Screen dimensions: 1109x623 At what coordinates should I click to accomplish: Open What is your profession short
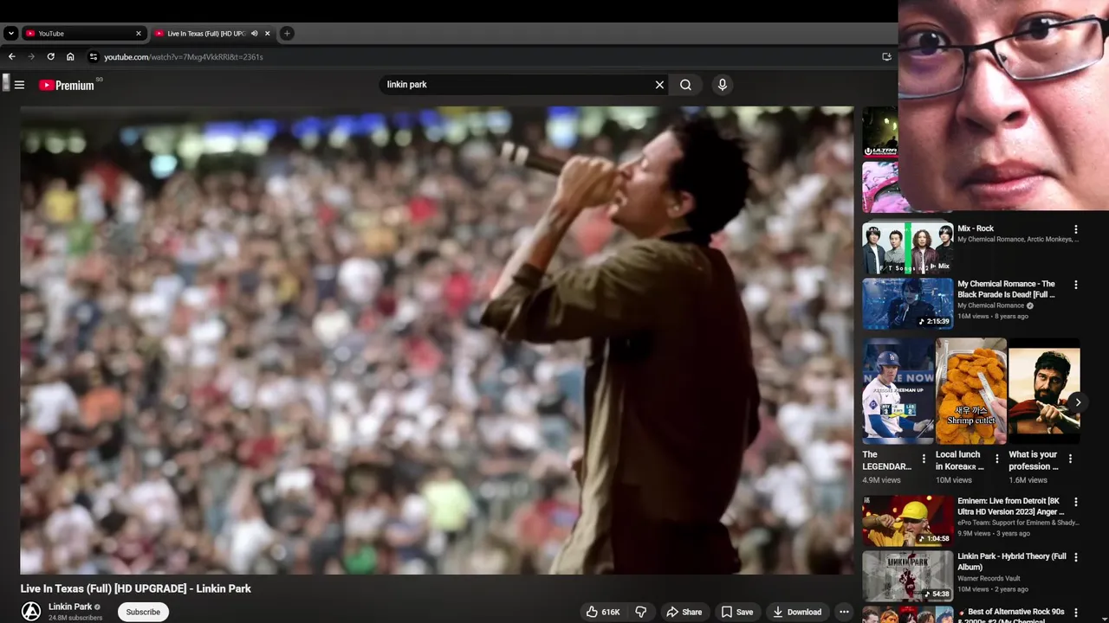pyautogui.click(x=1044, y=391)
